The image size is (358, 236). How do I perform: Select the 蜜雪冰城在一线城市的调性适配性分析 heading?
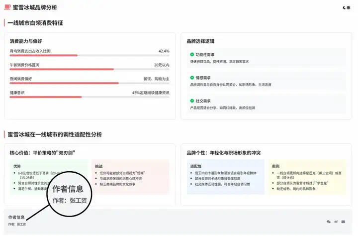(55, 134)
